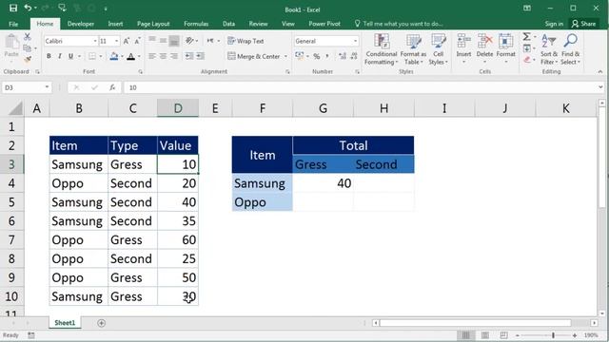The width and height of the screenshot is (609, 342).
Task: Click the Increase Indent icon
Action: click(x=200, y=57)
